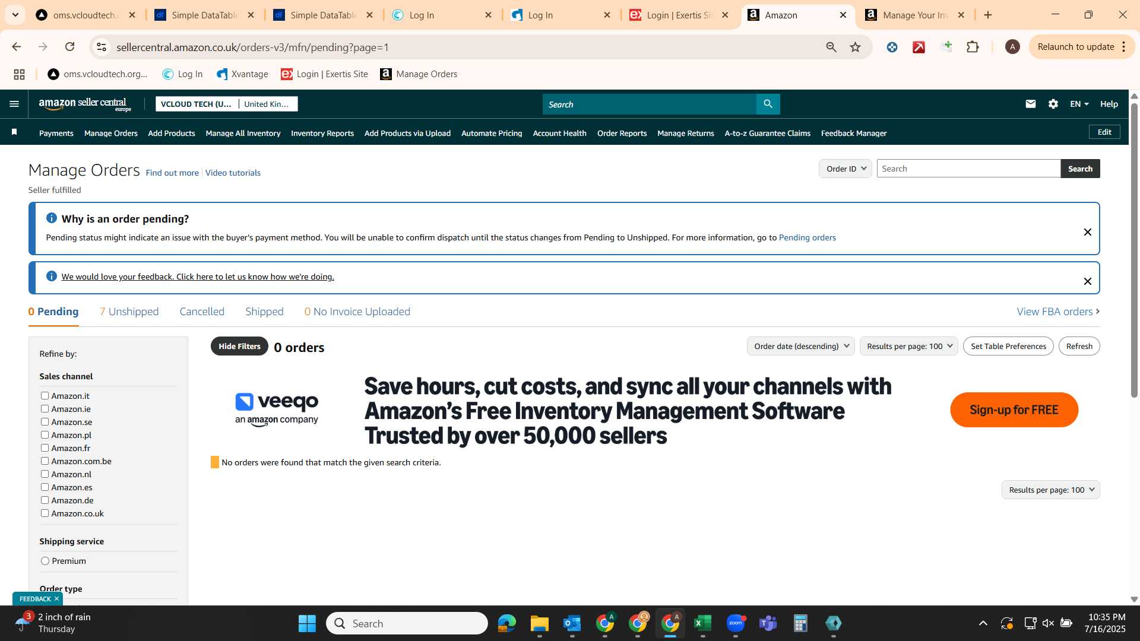Screen dimensions: 1140x641
Task: Open No Invoice Uploaded tab
Action: tap(357, 312)
